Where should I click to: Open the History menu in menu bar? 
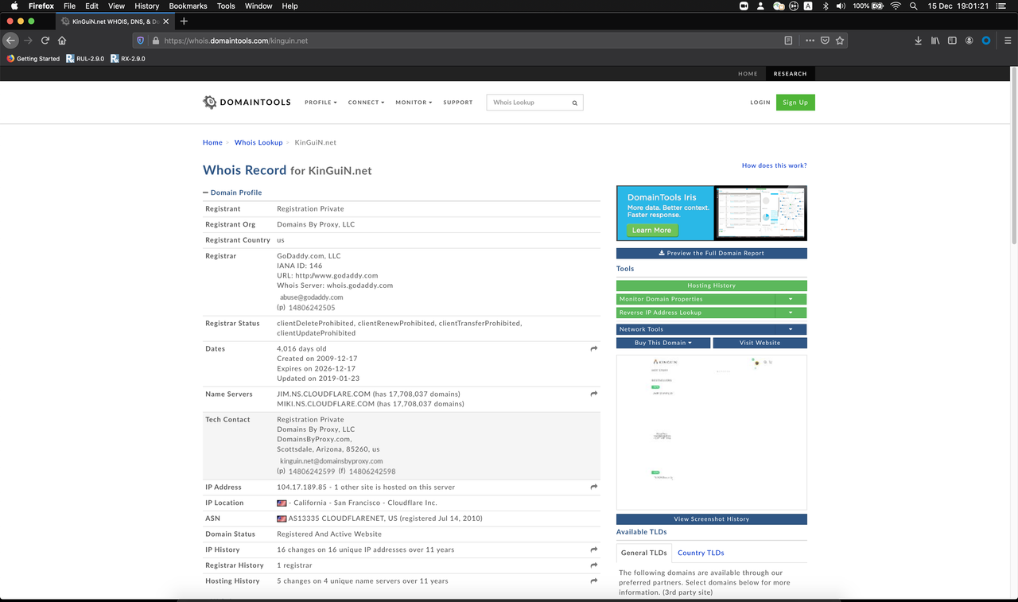point(147,6)
